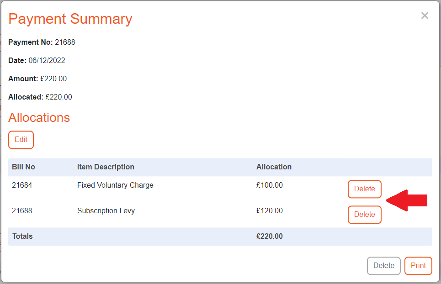
Task: Click the £100.00 allocation amount
Action: point(270,185)
